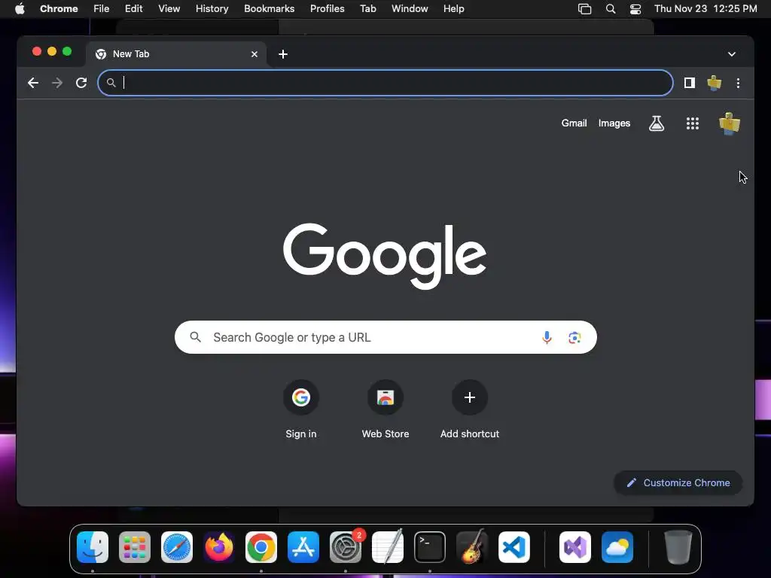Open the Web Store shortcut
The width and height of the screenshot is (771, 578).
coord(385,409)
